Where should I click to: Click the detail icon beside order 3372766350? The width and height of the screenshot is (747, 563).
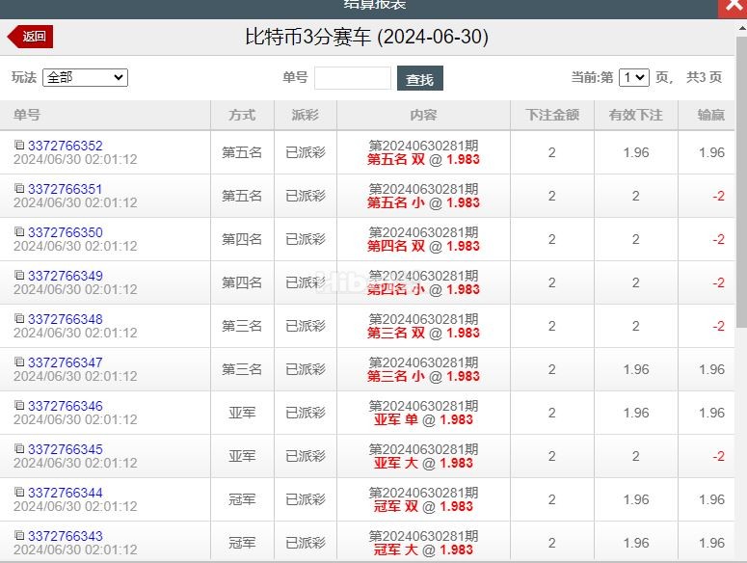(19, 231)
